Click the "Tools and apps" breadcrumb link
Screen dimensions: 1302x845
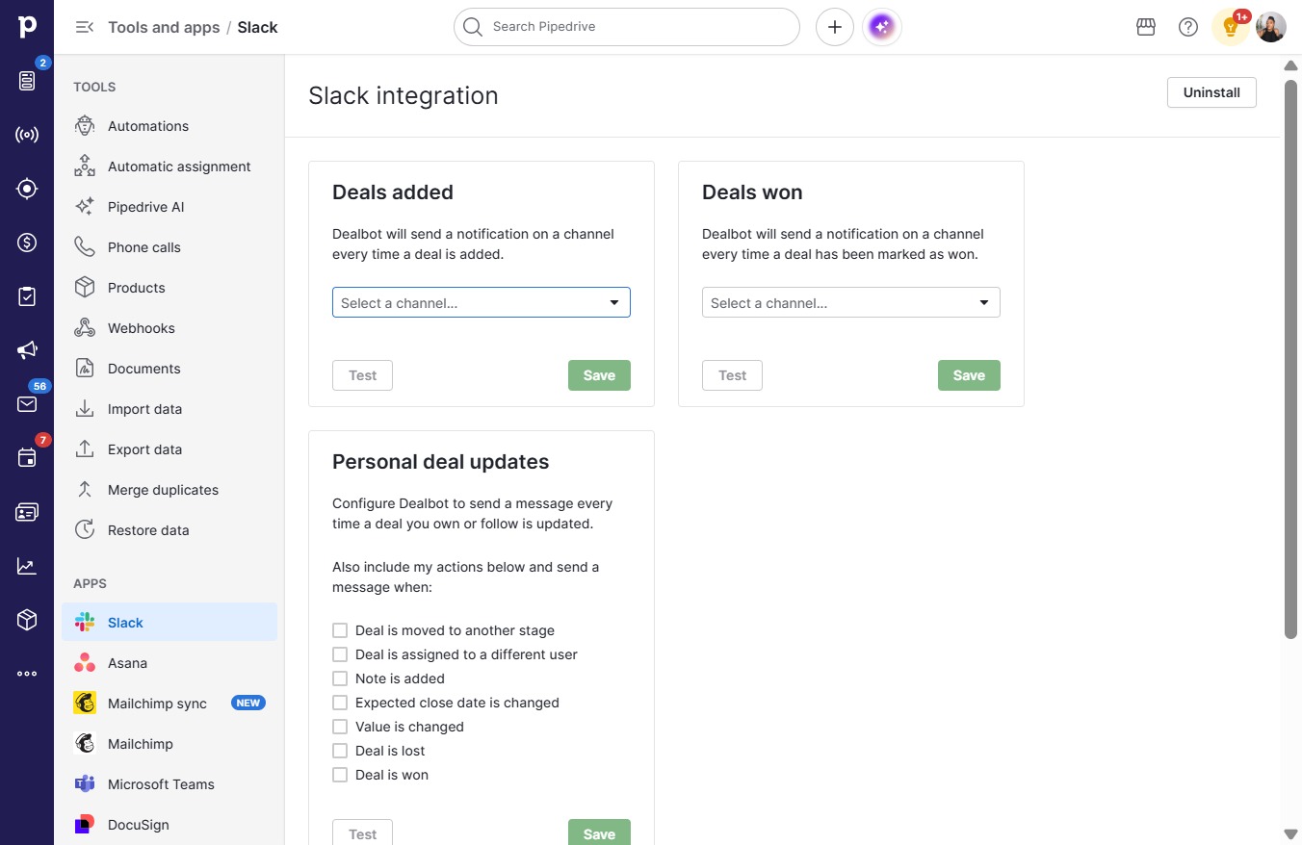coord(164,27)
